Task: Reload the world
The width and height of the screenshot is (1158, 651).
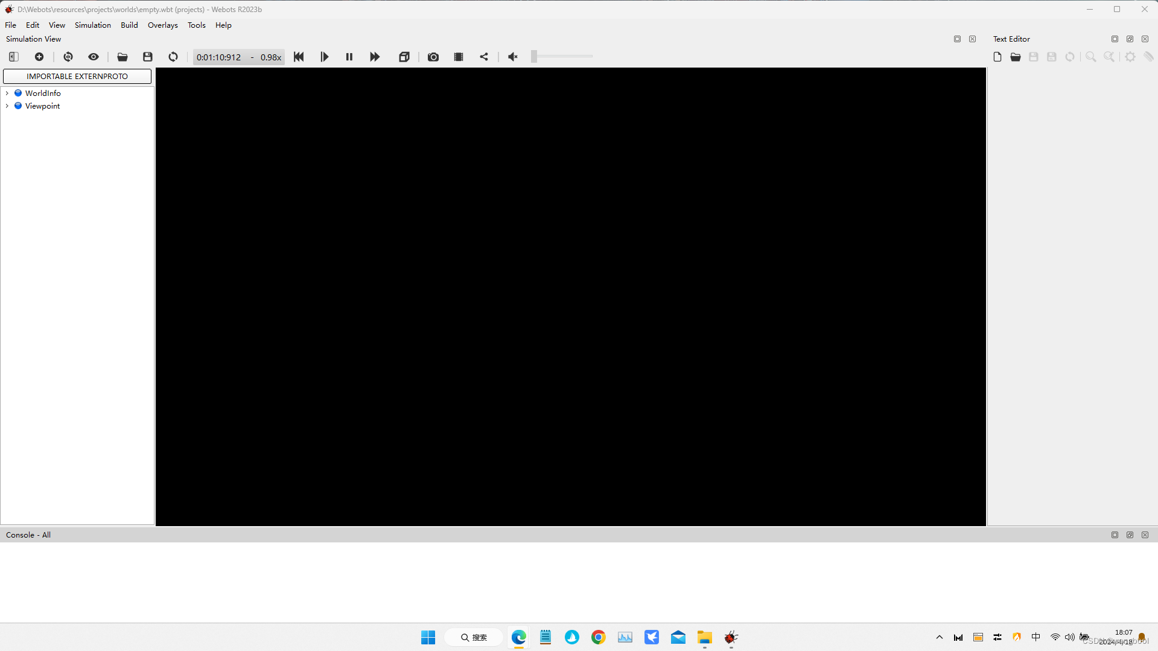Action: coord(173,57)
